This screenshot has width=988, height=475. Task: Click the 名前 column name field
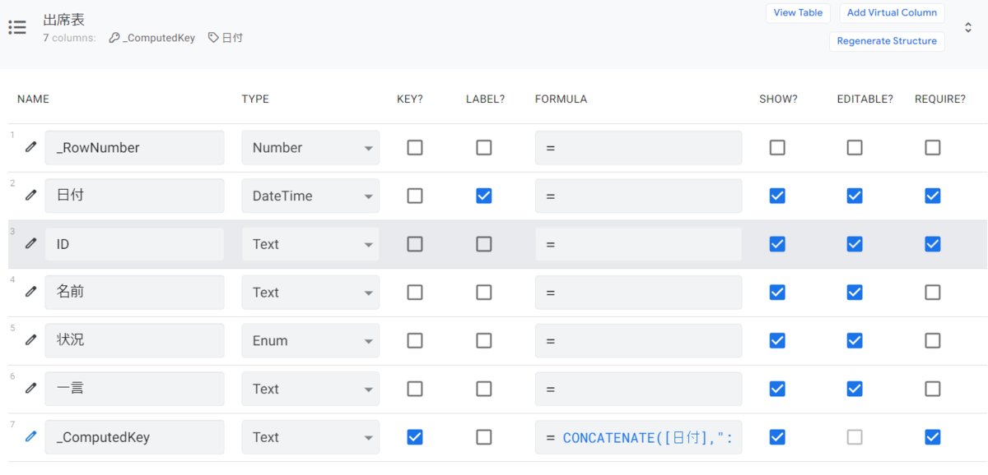click(x=134, y=292)
